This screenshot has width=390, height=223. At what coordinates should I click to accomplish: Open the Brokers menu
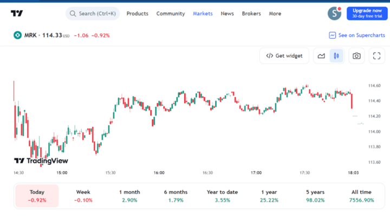[251, 13]
